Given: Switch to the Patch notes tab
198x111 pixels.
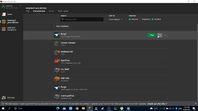Looking at the screenshot, I should tap(63, 11).
